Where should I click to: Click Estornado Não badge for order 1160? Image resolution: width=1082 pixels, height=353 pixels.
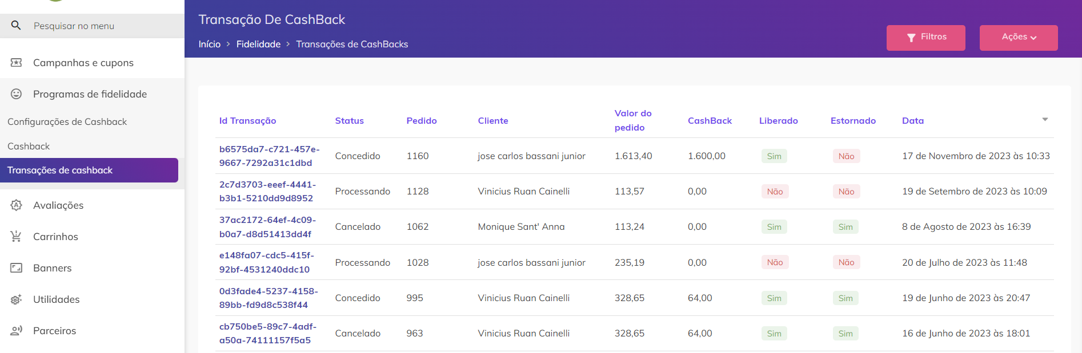pyautogui.click(x=846, y=156)
